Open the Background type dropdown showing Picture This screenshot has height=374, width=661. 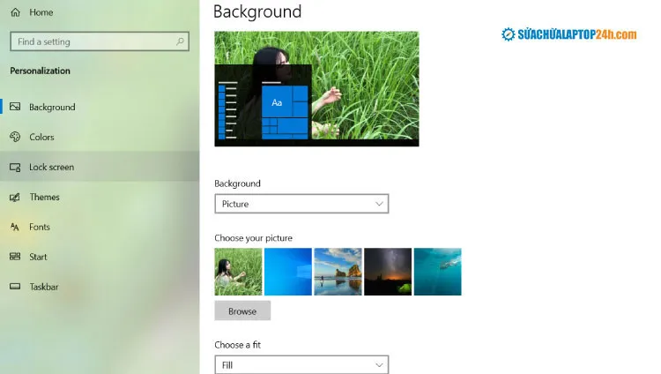click(x=301, y=204)
